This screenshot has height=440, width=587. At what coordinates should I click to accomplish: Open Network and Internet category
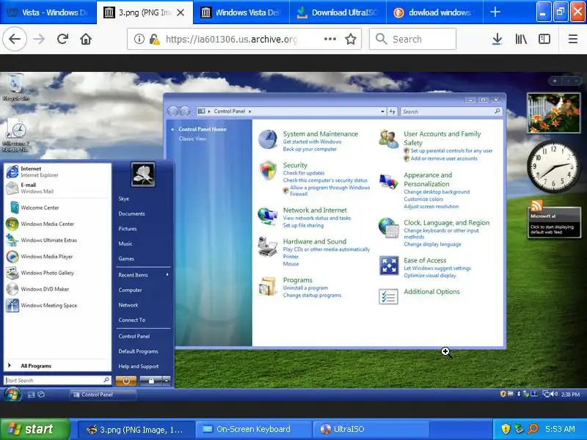click(x=315, y=210)
